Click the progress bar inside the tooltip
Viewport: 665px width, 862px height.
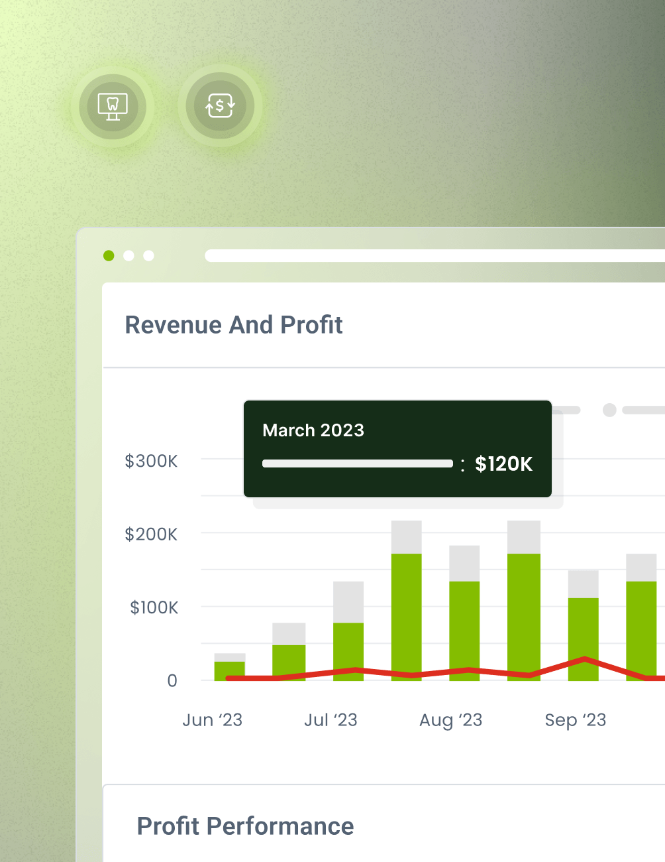click(358, 464)
